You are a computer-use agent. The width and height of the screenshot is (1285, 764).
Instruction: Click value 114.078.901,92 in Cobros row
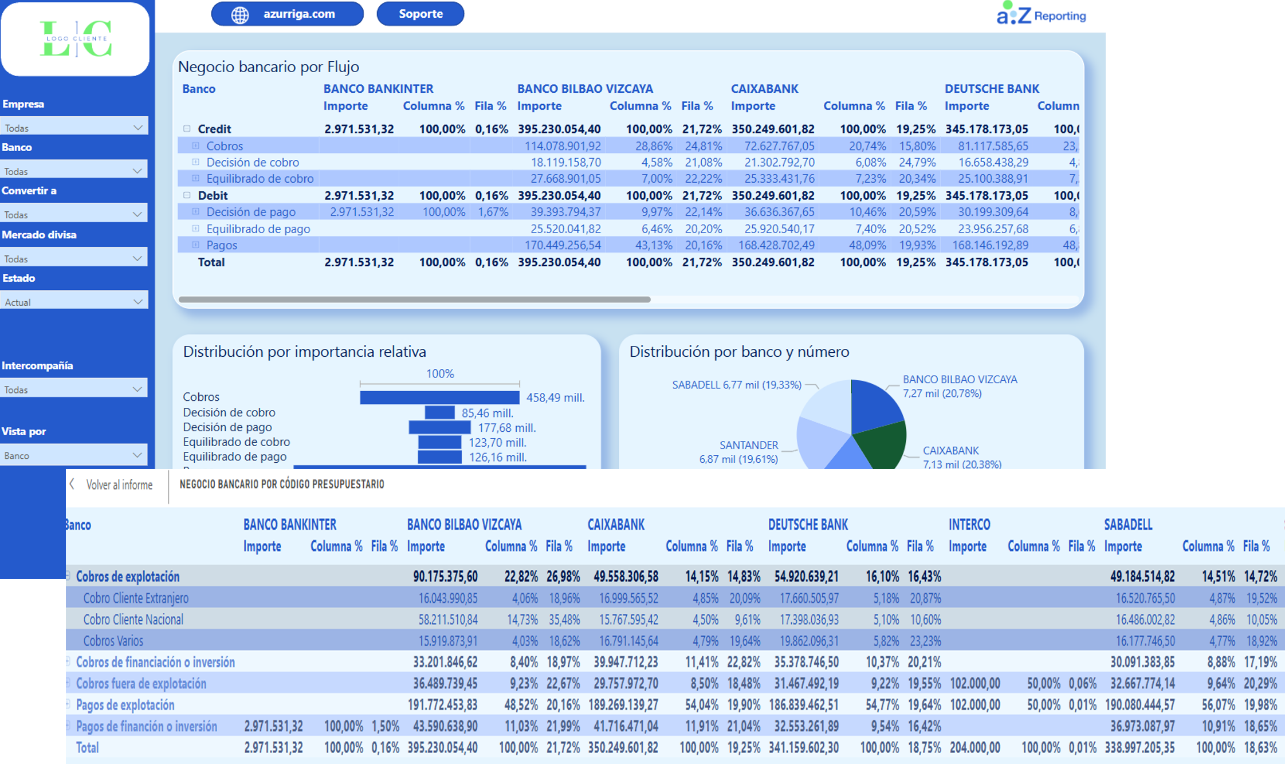(563, 145)
